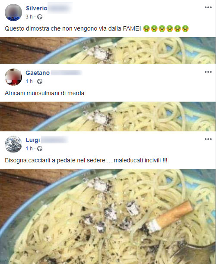216x264 pixels.
Task: Click the 1 h timestamp on Luigi's post
Action: click(29, 149)
